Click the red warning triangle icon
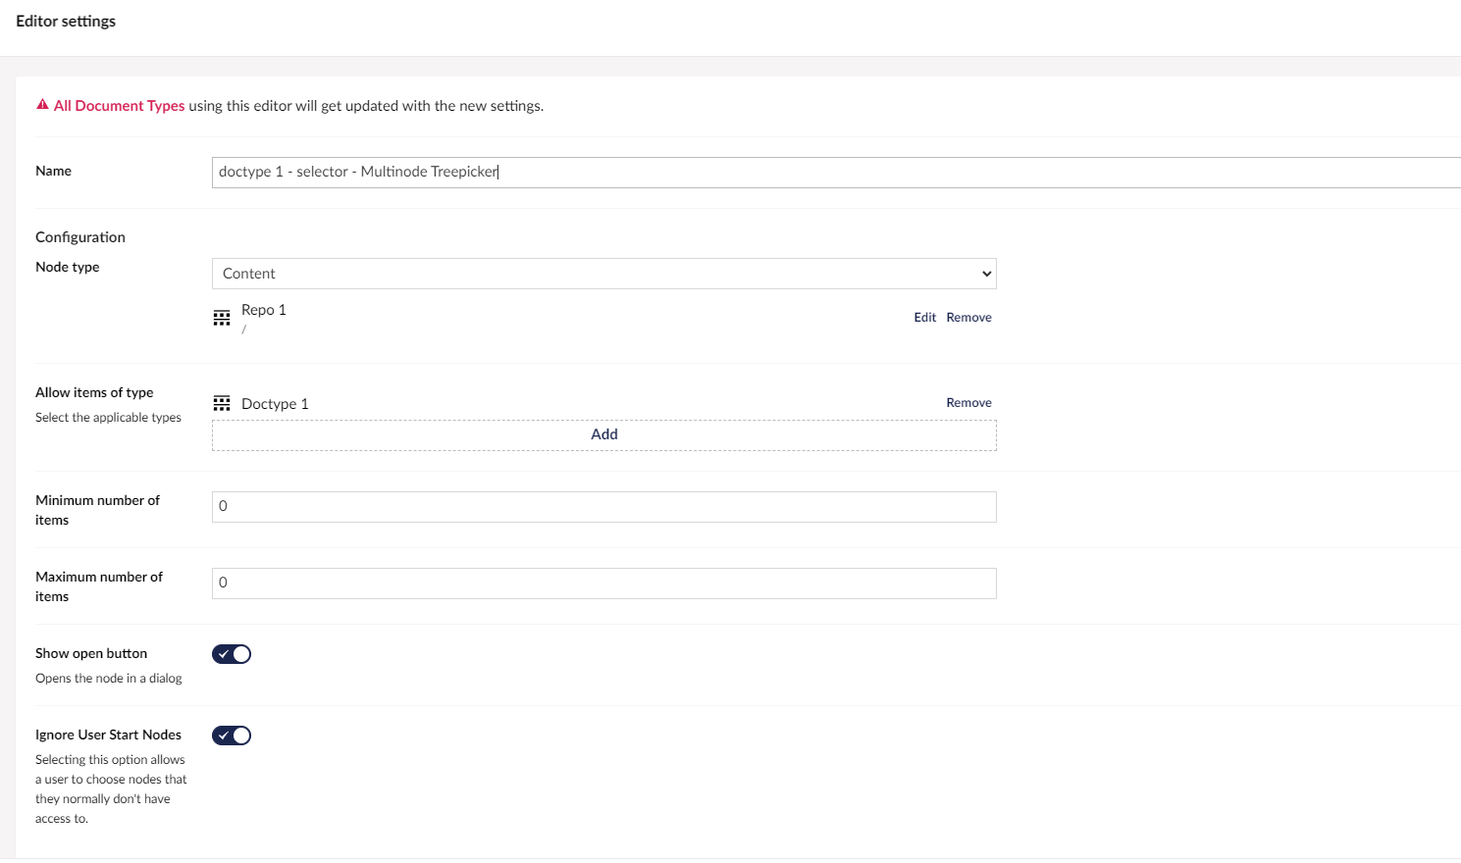 [41, 104]
